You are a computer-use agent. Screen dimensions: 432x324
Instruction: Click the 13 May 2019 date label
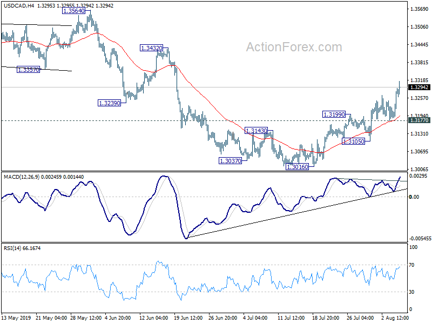[x=16, y=318]
